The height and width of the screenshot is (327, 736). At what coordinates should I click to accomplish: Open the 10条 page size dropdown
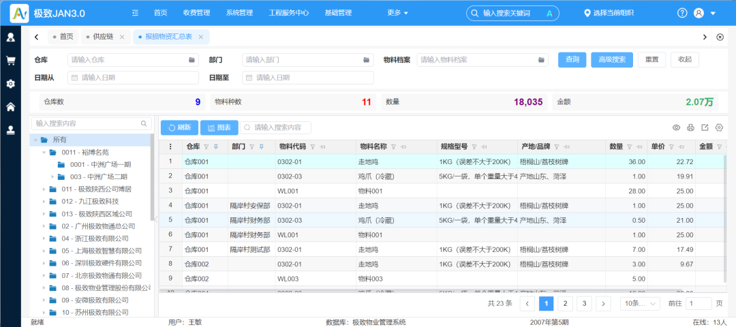[640, 304]
